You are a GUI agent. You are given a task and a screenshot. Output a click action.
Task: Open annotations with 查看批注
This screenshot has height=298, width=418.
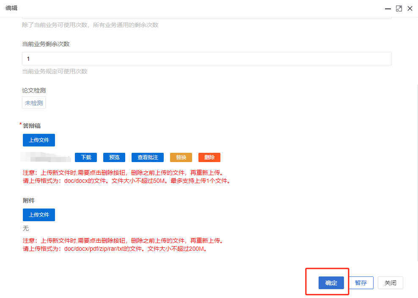coord(148,157)
